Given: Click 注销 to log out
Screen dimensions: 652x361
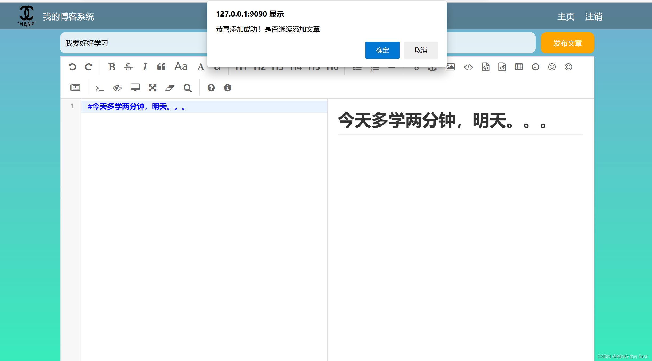Looking at the screenshot, I should click(x=594, y=16).
